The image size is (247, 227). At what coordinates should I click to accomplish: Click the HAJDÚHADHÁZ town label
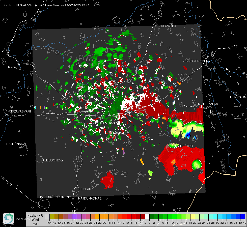[90, 198]
